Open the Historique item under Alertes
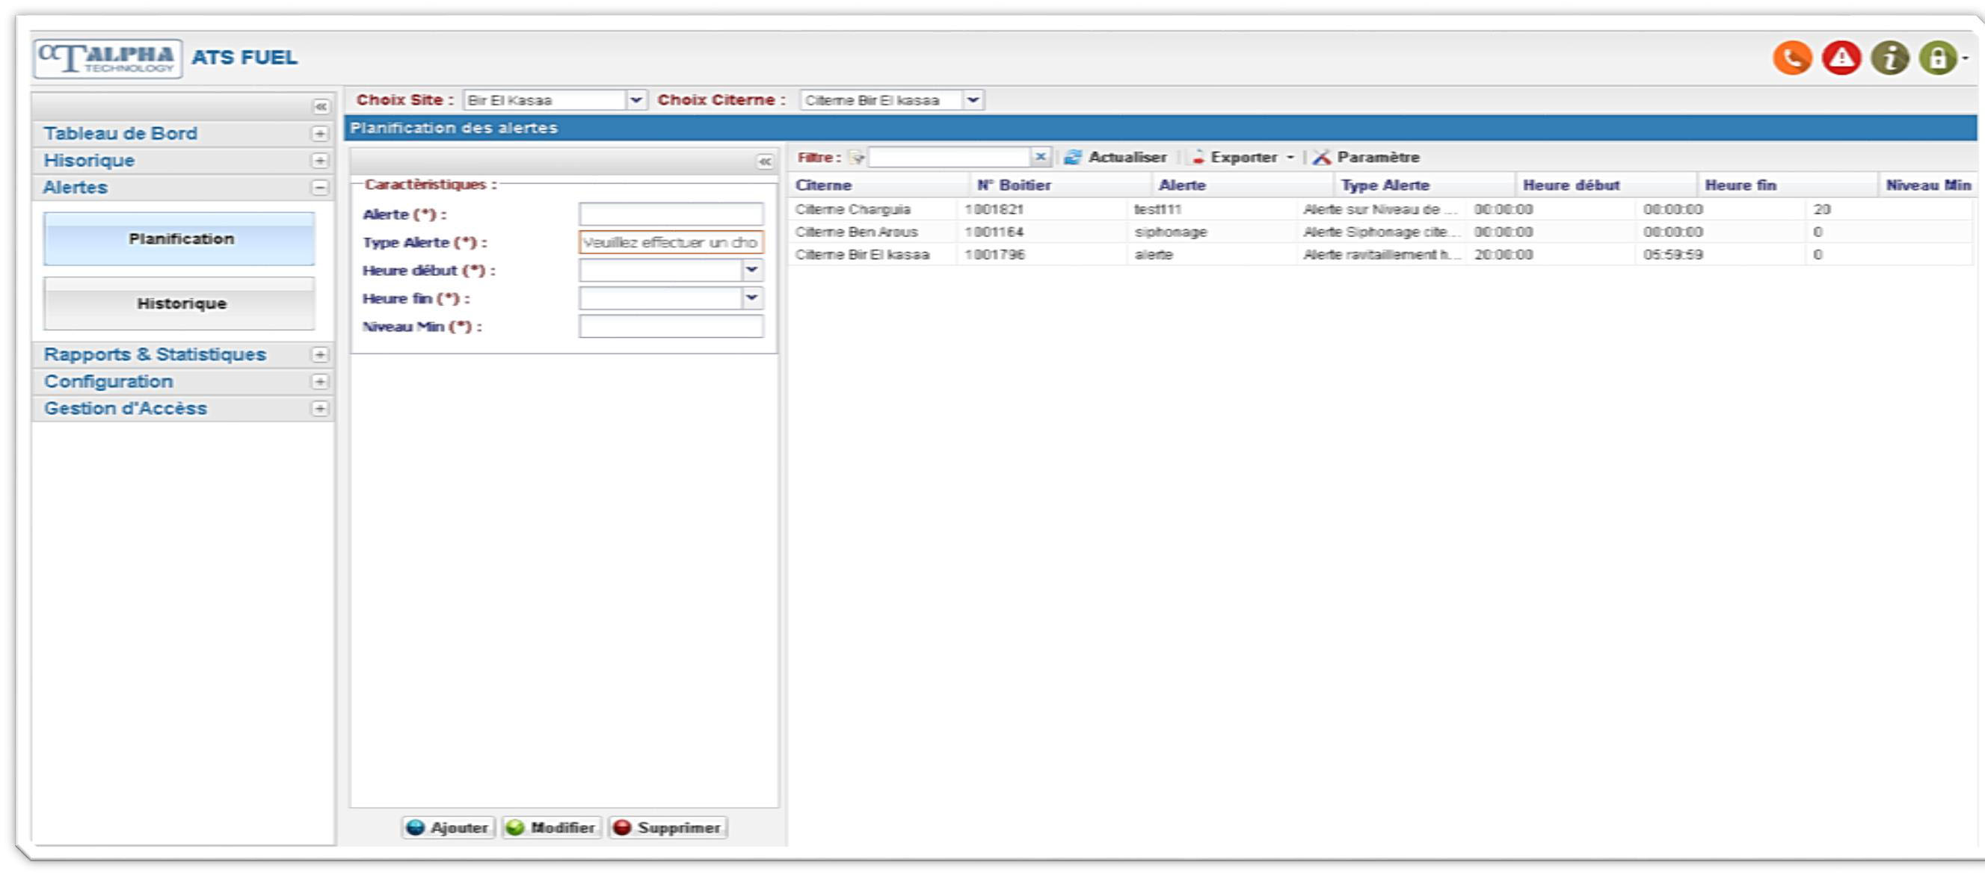 [x=180, y=303]
